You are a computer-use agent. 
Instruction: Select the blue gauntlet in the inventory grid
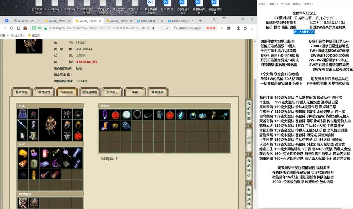[x=126, y=125]
